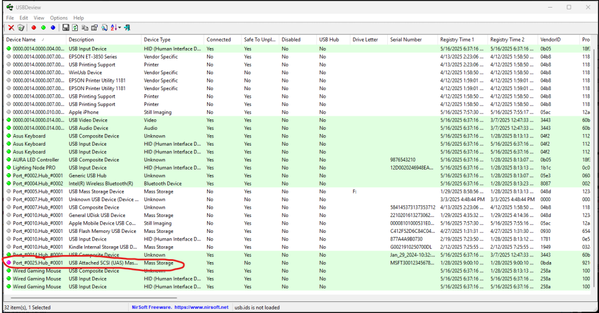Image resolution: width=599 pixels, height=313 pixels.
Task: Select the Apple iPhone description cell
Action: (84, 112)
